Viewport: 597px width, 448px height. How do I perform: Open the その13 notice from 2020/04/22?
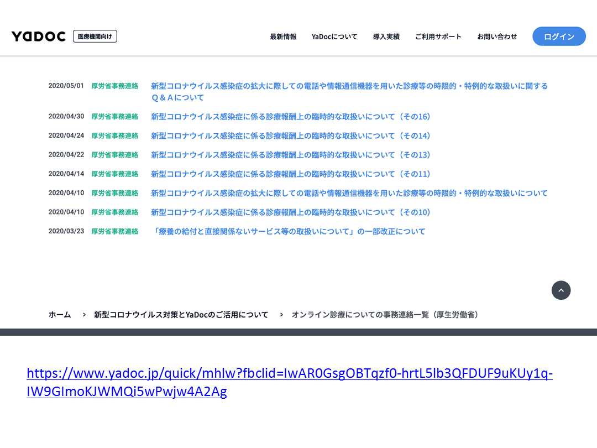pyautogui.click(x=290, y=155)
